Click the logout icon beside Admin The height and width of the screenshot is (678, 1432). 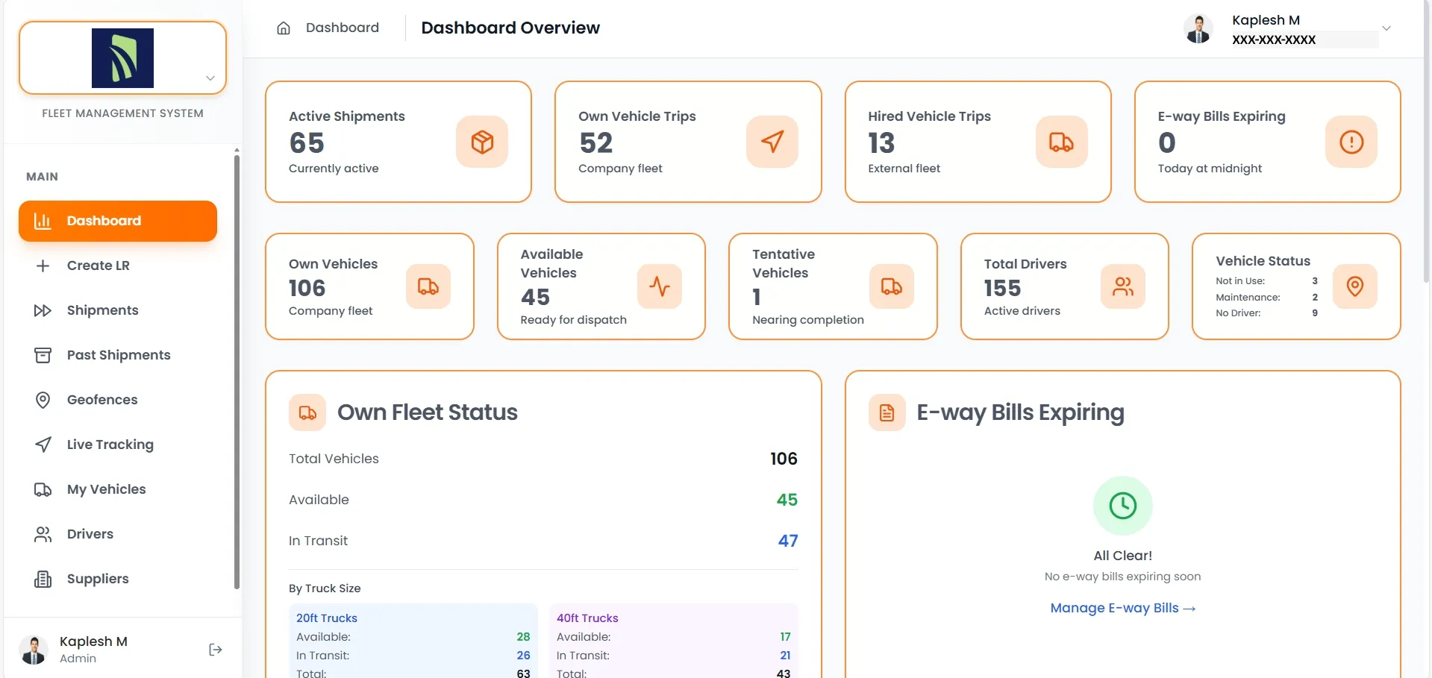(x=216, y=650)
